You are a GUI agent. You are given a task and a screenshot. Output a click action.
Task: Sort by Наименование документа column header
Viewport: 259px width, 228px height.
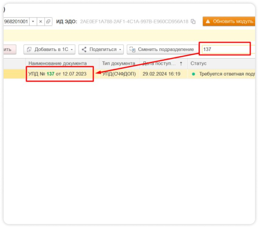point(57,64)
